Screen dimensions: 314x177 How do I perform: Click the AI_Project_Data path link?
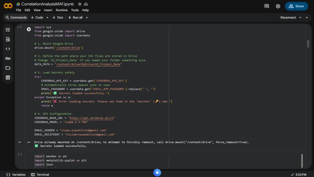tap(88, 64)
